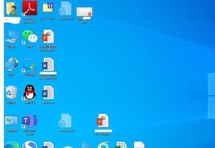Launch the blue WeCom shortcut icon
This screenshot has height=148, width=215.
click(x=29, y=65)
